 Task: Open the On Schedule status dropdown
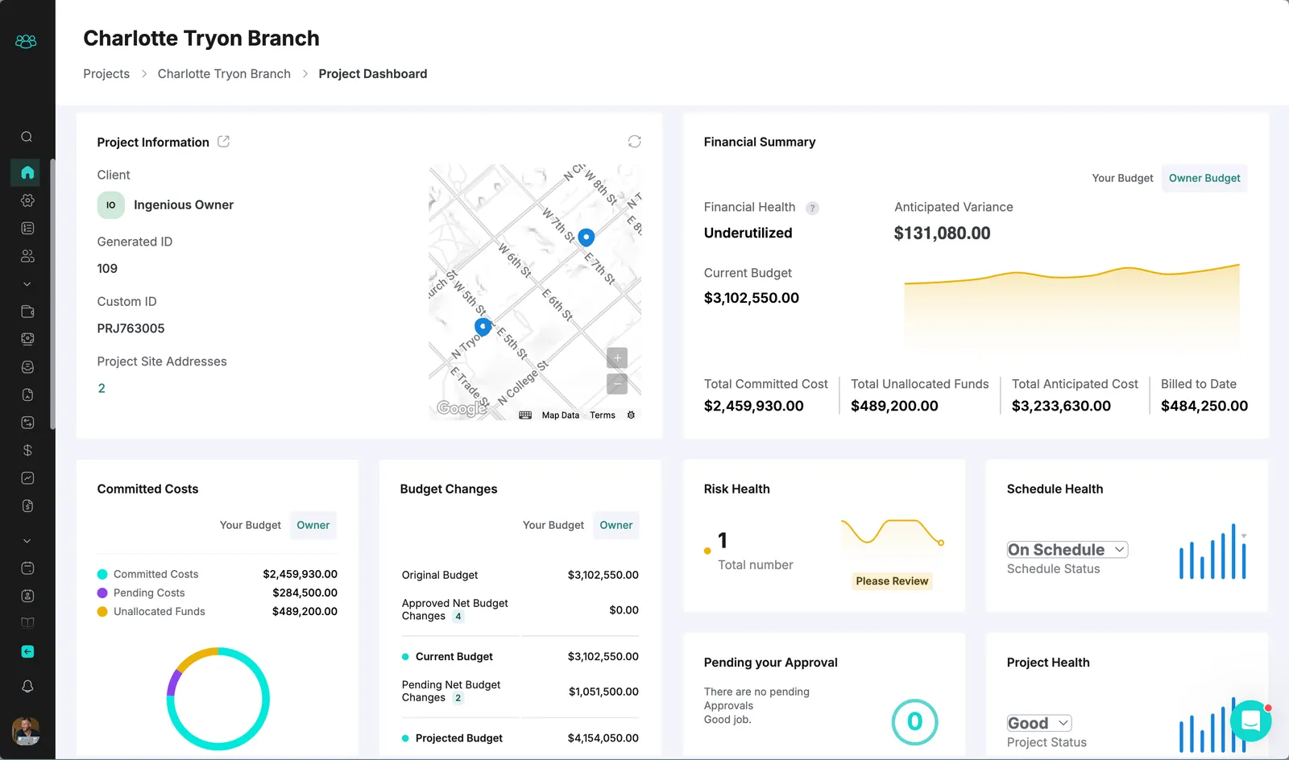coord(1067,550)
